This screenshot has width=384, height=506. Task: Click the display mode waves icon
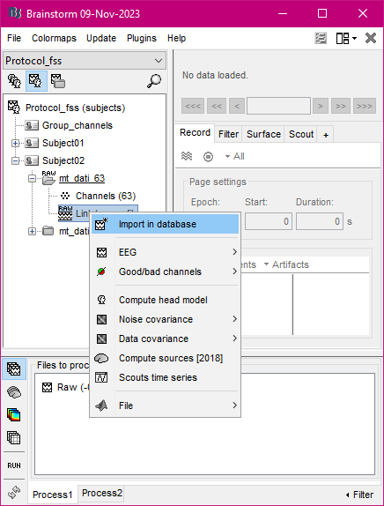[187, 157]
